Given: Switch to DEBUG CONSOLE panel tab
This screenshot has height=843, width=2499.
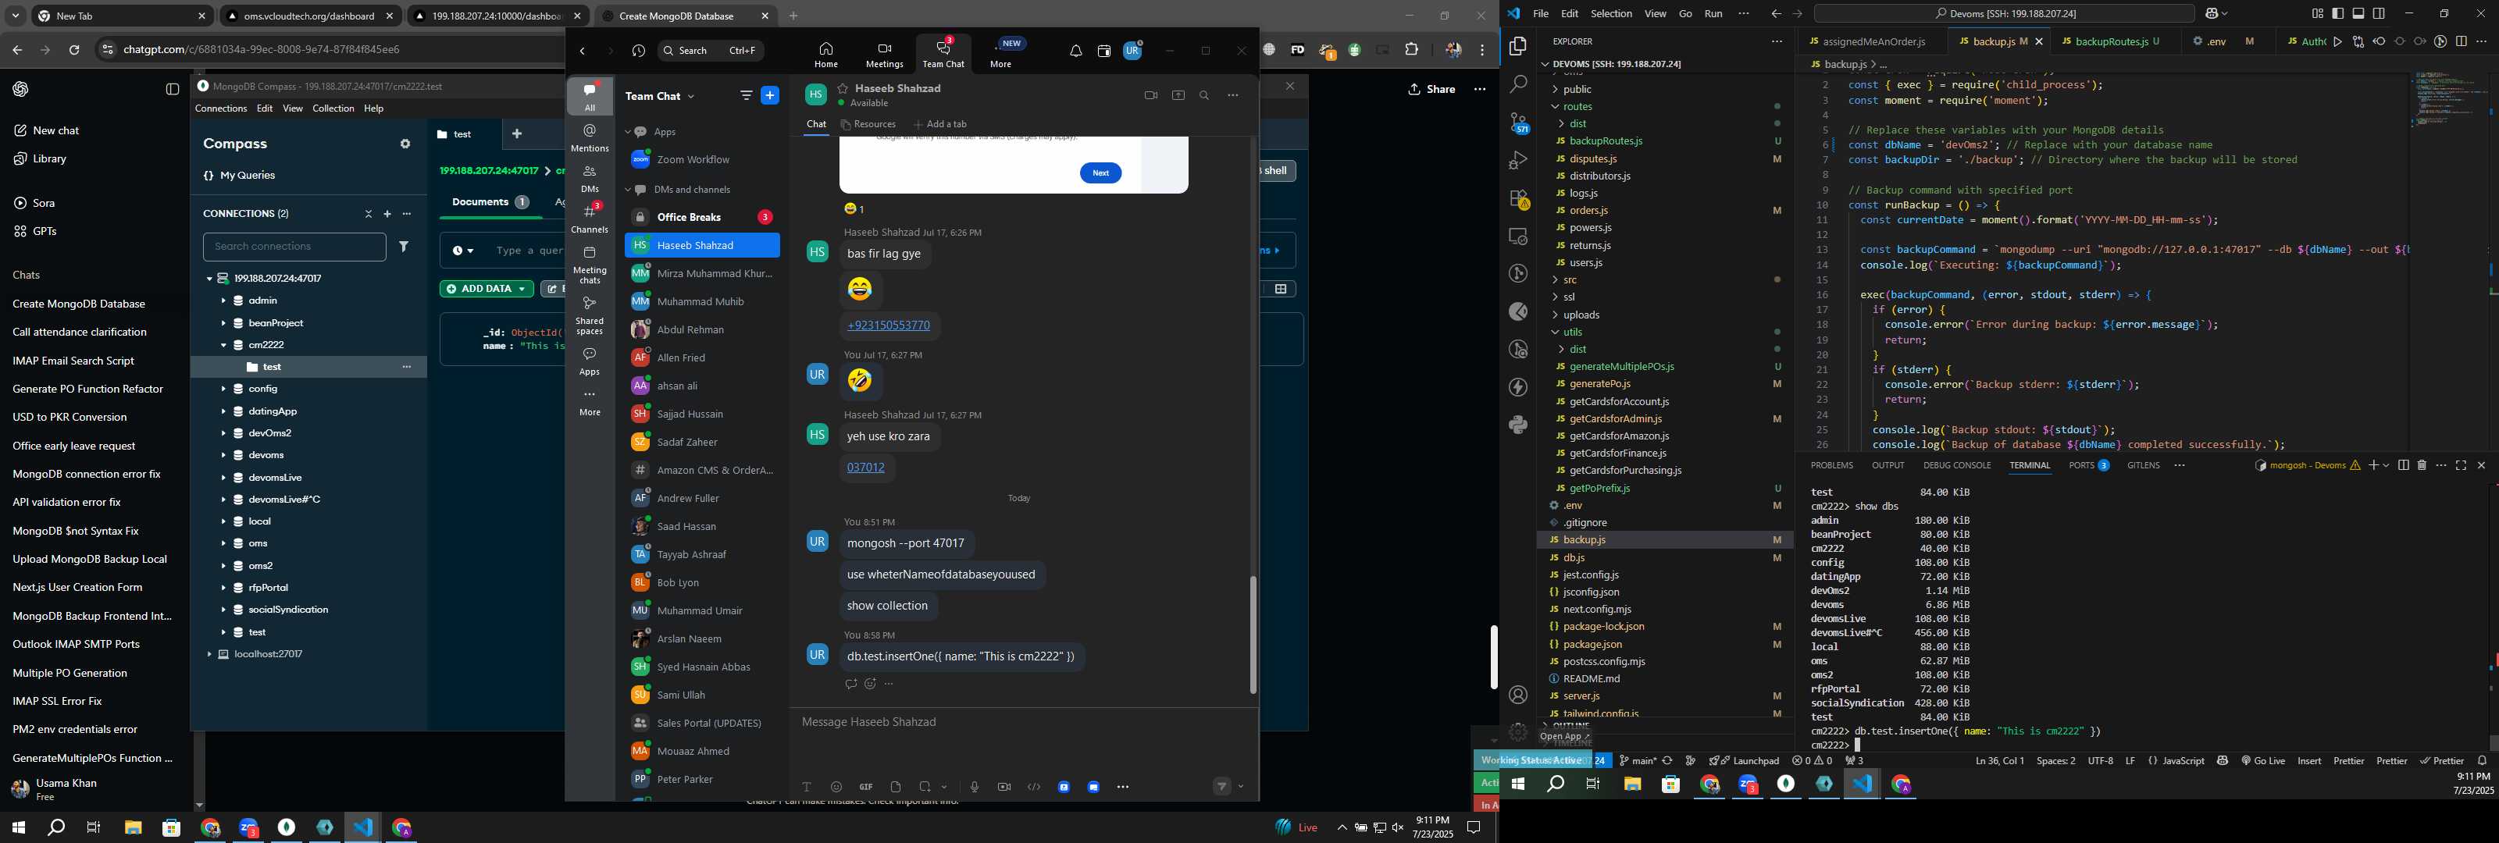Looking at the screenshot, I should tap(1957, 466).
